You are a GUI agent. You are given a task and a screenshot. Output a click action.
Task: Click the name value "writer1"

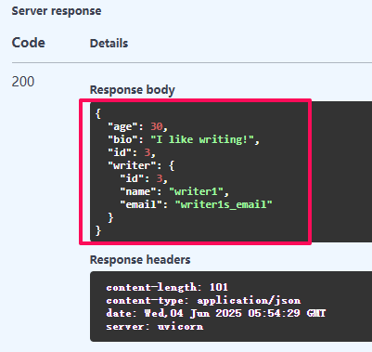pyautogui.click(x=196, y=191)
